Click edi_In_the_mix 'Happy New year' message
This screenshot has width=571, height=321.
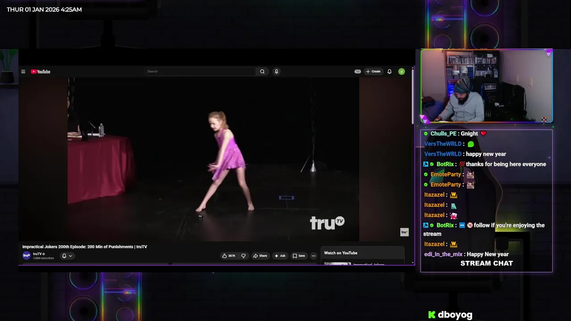tap(488, 254)
